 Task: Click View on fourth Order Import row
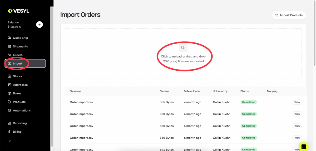(297, 138)
